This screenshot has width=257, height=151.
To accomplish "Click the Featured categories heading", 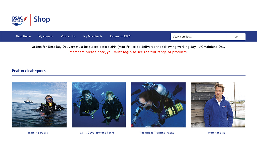I will [x=29, y=71].
